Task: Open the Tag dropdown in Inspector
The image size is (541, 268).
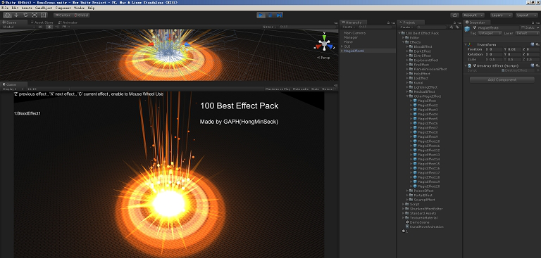Action: coord(490,33)
